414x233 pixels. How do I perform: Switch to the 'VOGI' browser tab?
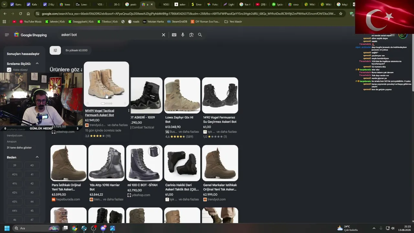click(x=164, y=5)
